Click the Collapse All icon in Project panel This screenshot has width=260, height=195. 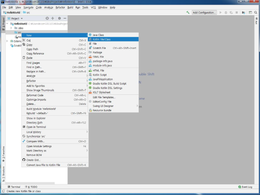pyautogui.click(x=53, y=18)
